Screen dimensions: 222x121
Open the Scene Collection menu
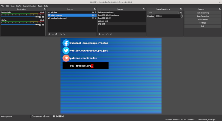pyautogui.click(x=30, y=6)
